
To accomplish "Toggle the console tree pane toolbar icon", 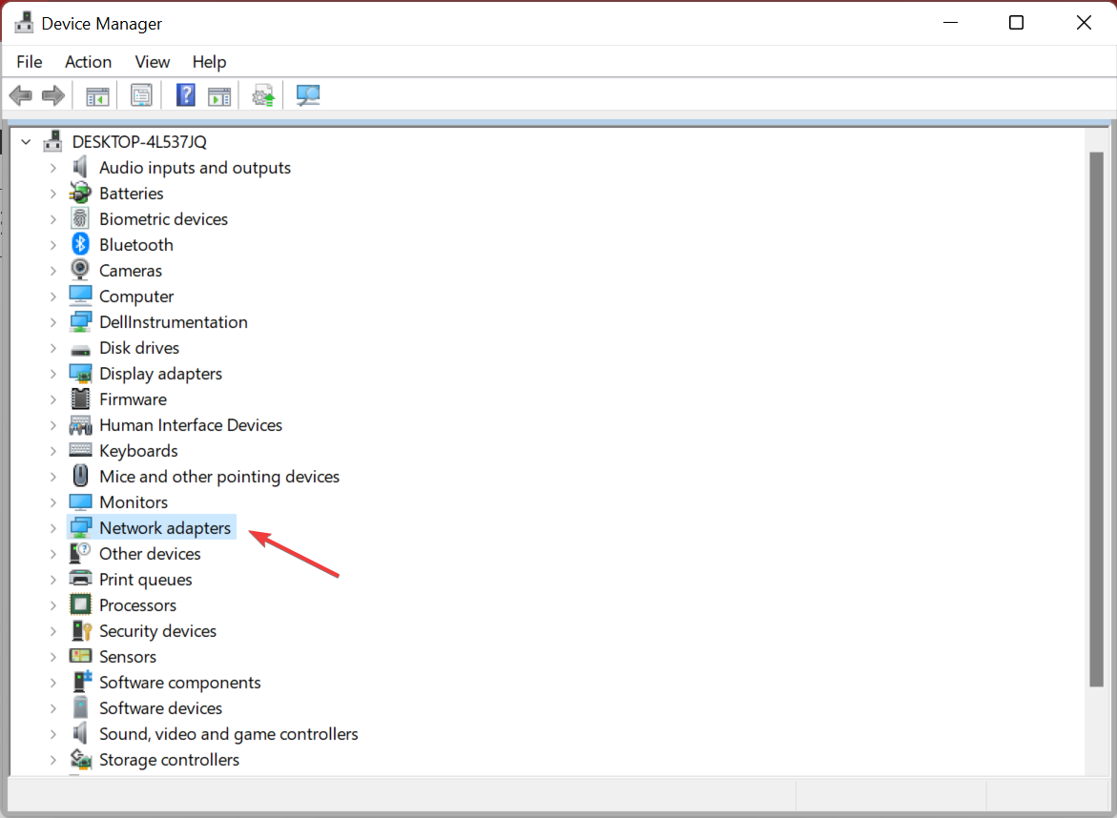I will pyautogui.click(x=97, y=95).
